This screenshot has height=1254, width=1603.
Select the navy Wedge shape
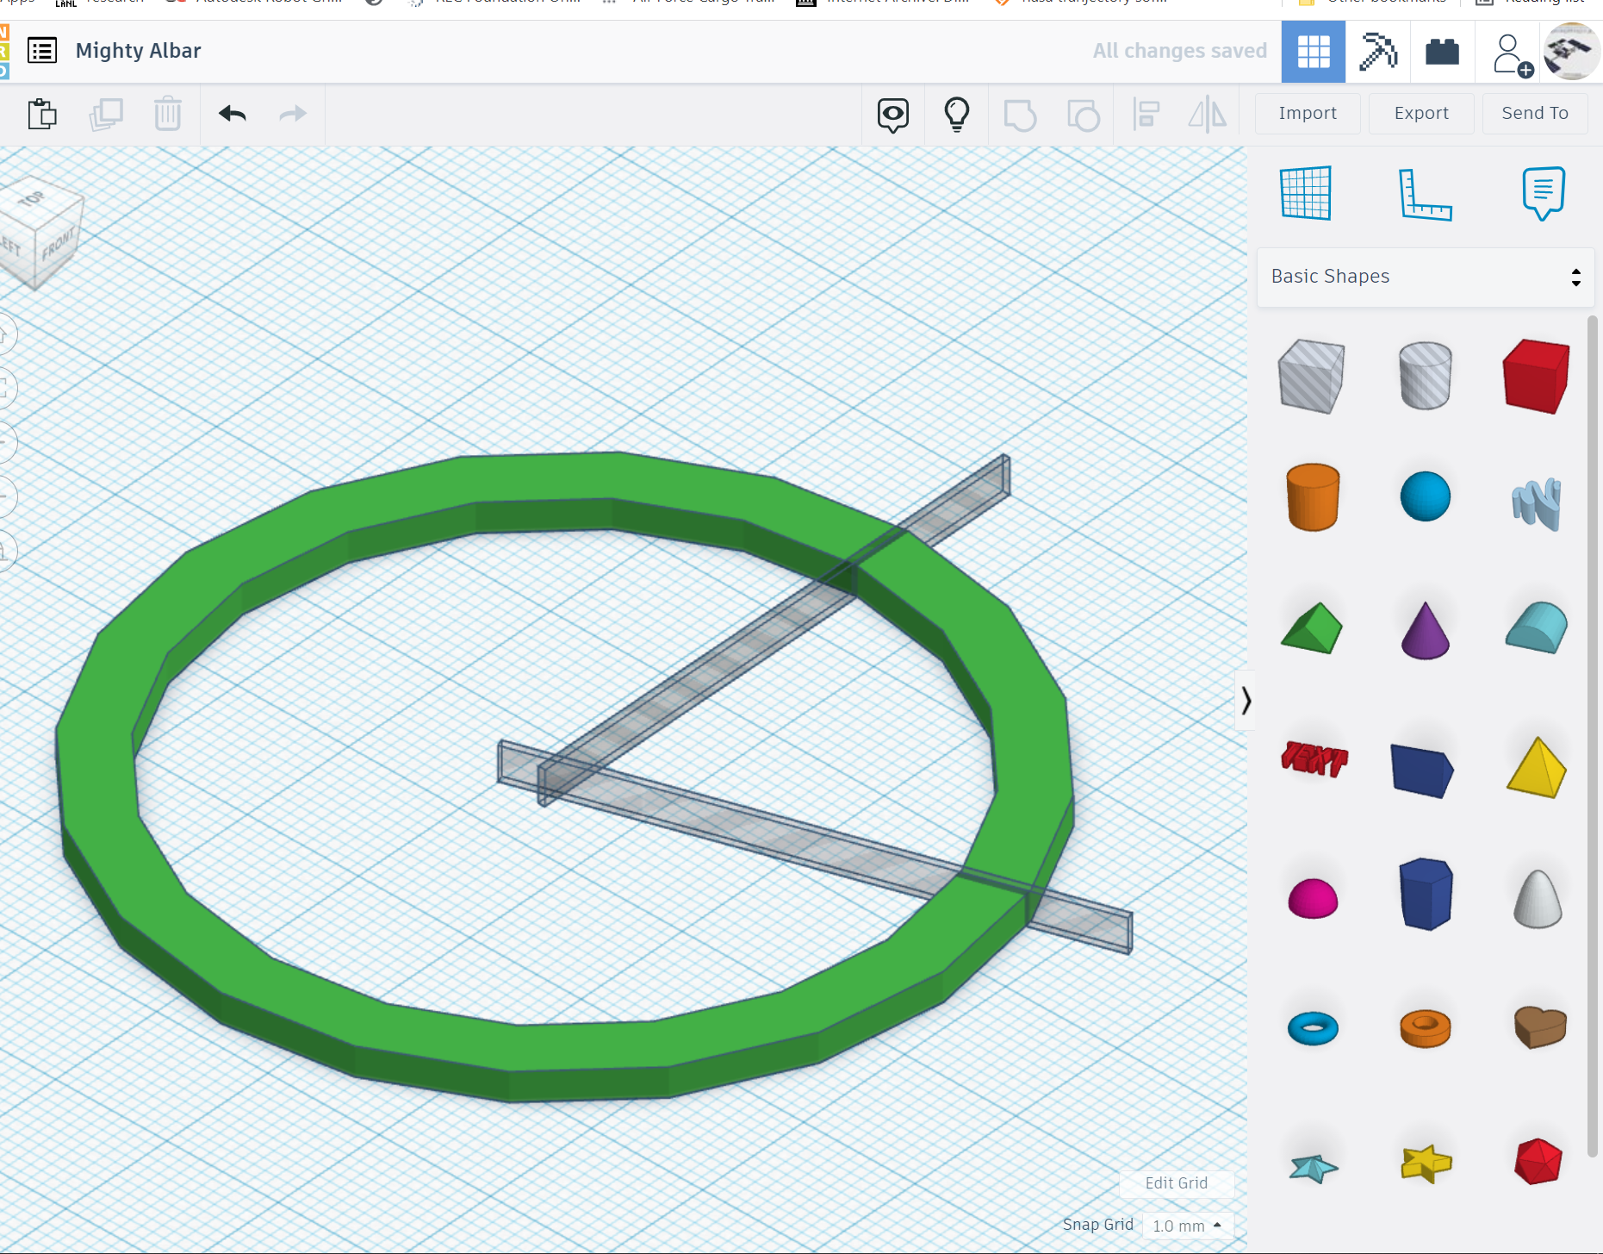click(1422, 770)
